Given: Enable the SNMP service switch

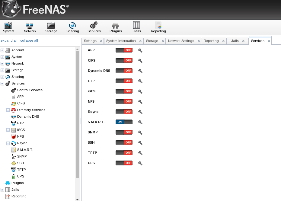Looking at the screenshot, I should click(x=124, y=132).
